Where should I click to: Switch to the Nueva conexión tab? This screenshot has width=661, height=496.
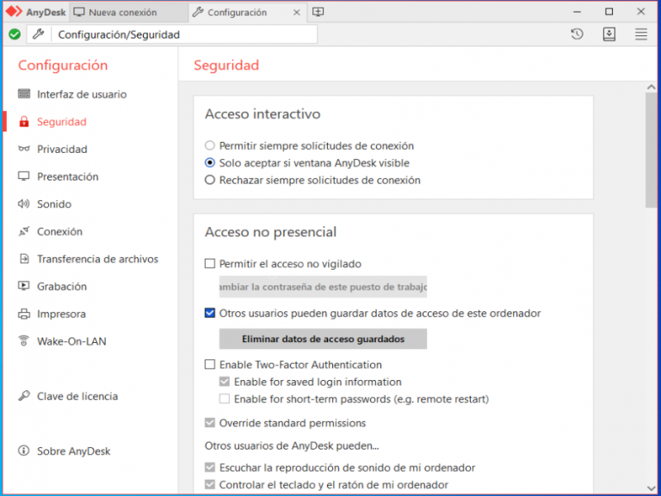[x=128, y=12]
